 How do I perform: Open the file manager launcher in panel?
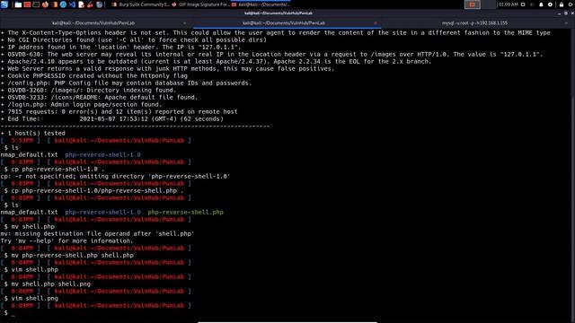coord(18,4)
